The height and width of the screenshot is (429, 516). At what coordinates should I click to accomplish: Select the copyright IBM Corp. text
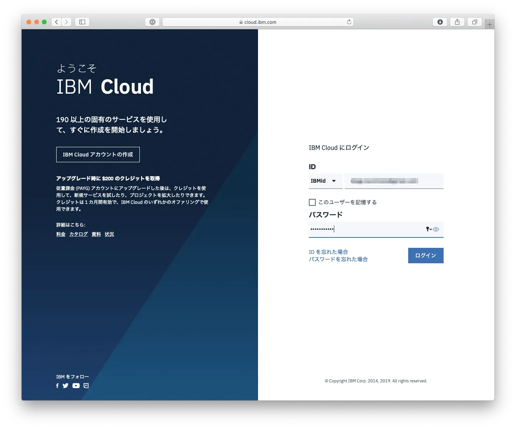point(376,381)
